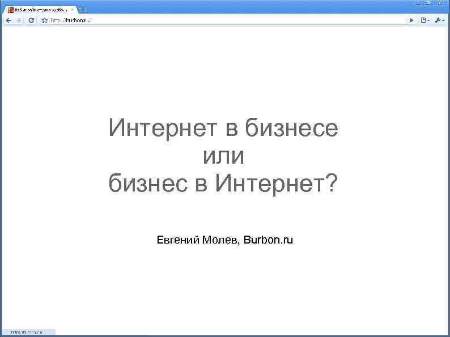Viewport: 450px width, 337px height.
Task: Go back with the Back arrow
Action: [9, 20]
